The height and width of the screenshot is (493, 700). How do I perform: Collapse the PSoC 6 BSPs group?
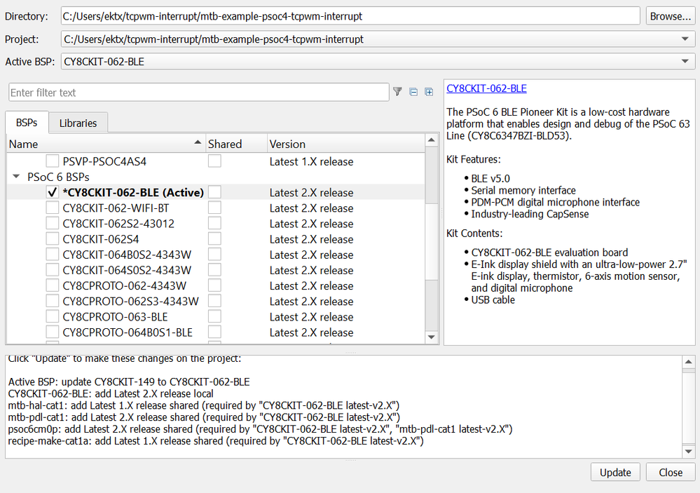(x=17, y=177)
